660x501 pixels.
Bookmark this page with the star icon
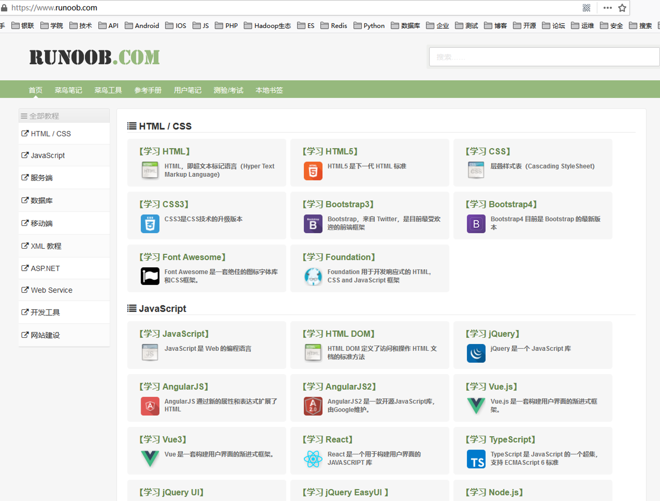tap(622, 8)
